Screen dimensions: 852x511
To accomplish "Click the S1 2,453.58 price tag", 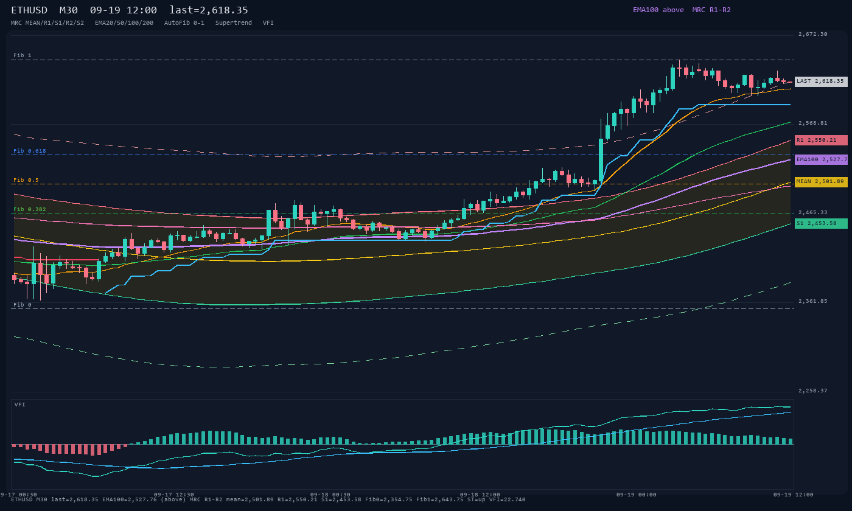I will pyautogui.click(x=821, y=223).
